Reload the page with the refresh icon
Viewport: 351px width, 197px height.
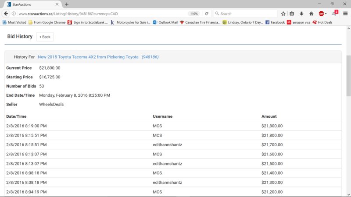click(x=207, y=14)
